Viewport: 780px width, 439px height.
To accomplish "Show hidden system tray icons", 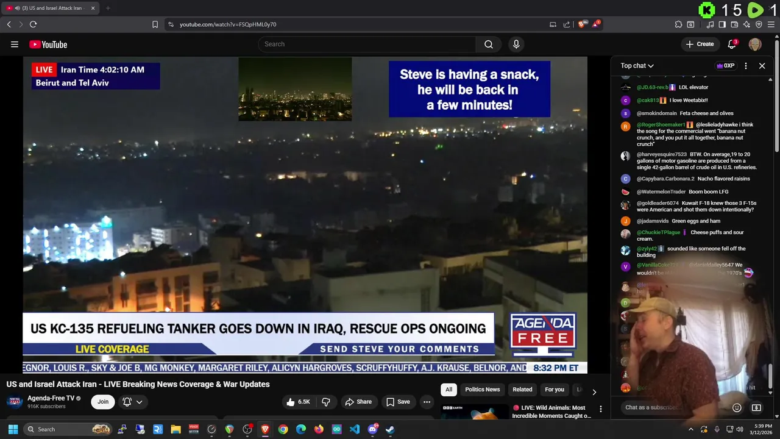I will (690, 429).
